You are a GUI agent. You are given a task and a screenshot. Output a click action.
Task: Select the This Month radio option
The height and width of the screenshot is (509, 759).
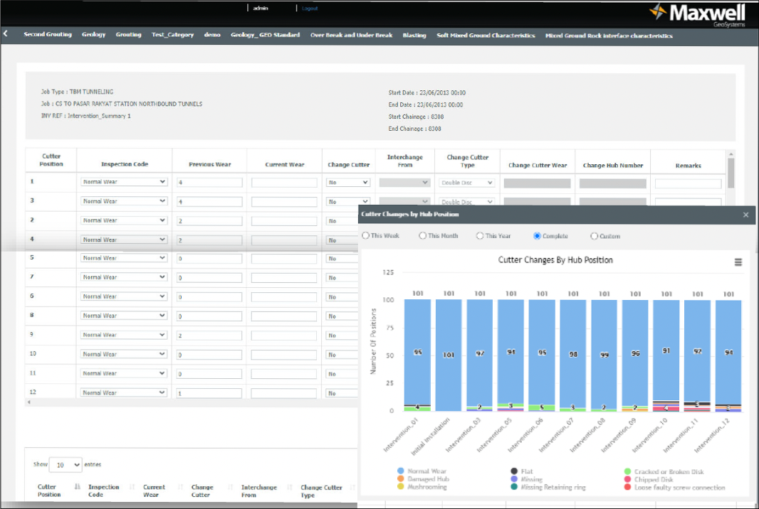[423, 235]
